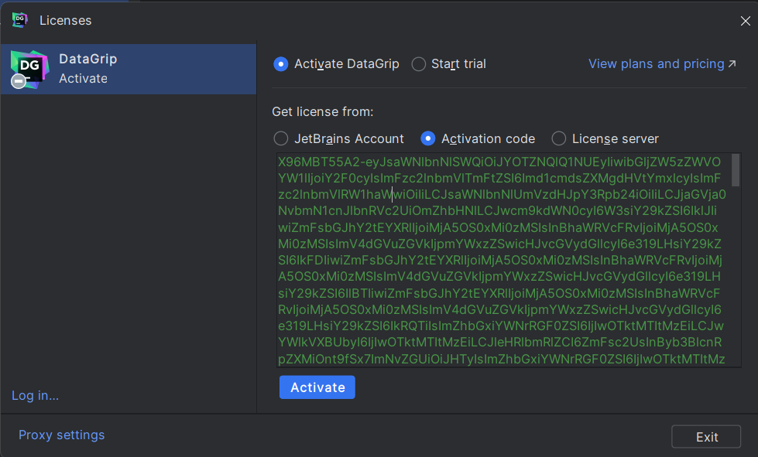Click the DataGrip product icon in sidebar
This screenshot has height=457, width=758.
pyautogui.click(x=29, y=69)
